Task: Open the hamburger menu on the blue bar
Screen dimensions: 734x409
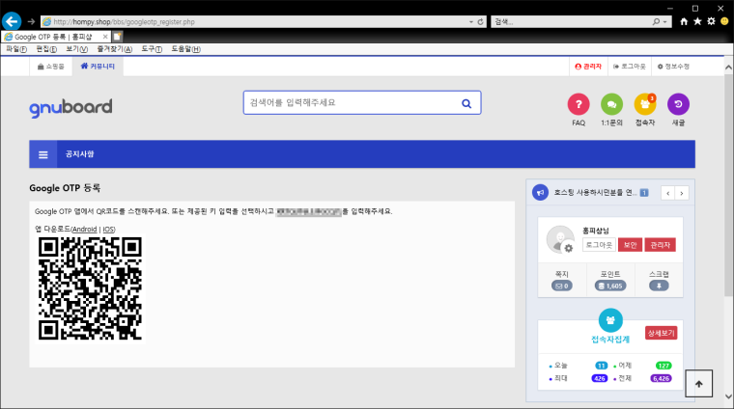Action: tap(43, 154)
